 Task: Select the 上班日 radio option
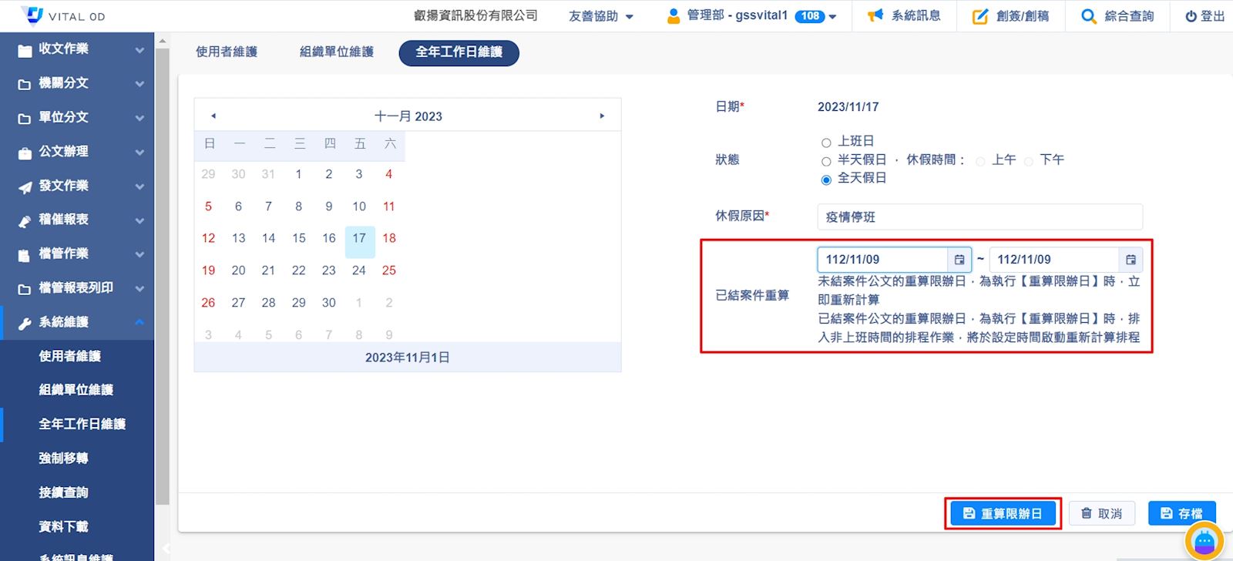tap(826, 143)
